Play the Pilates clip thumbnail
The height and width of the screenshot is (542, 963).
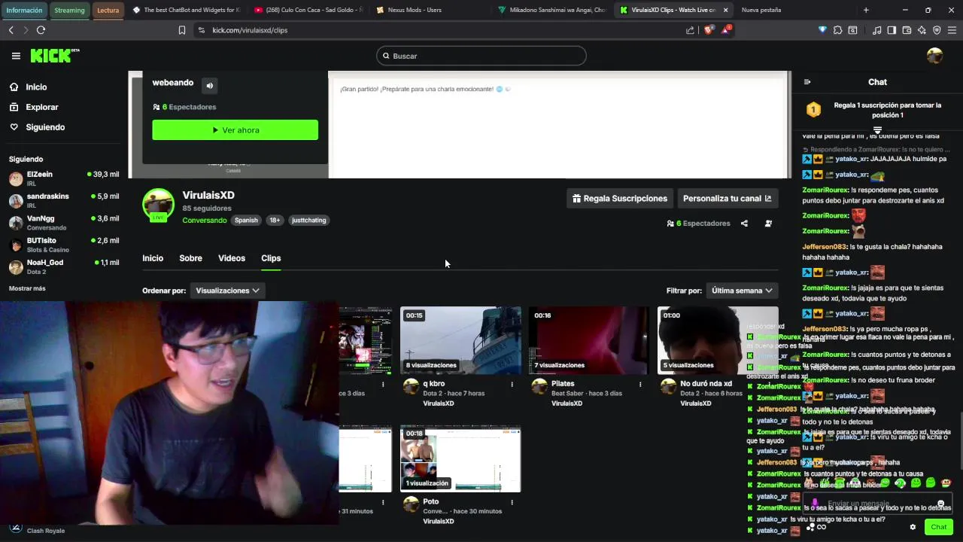(588, 340)
